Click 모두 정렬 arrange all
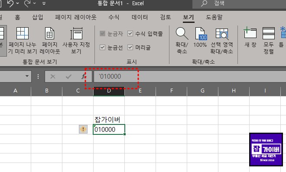286x172 pixels. coord(269,41)
